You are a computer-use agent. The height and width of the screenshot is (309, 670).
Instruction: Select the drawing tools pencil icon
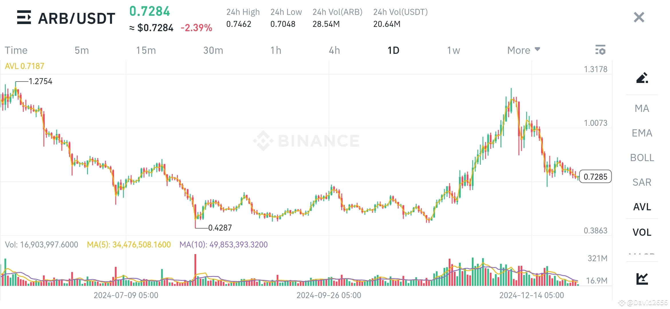pos(642,78)
